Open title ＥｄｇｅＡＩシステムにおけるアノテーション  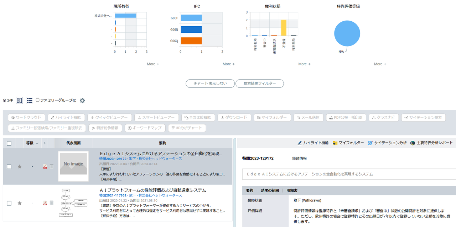[160, 153]
